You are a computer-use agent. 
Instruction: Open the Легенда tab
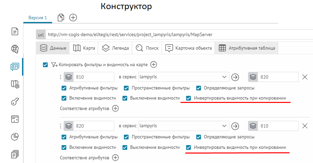(x=115, y=48)
